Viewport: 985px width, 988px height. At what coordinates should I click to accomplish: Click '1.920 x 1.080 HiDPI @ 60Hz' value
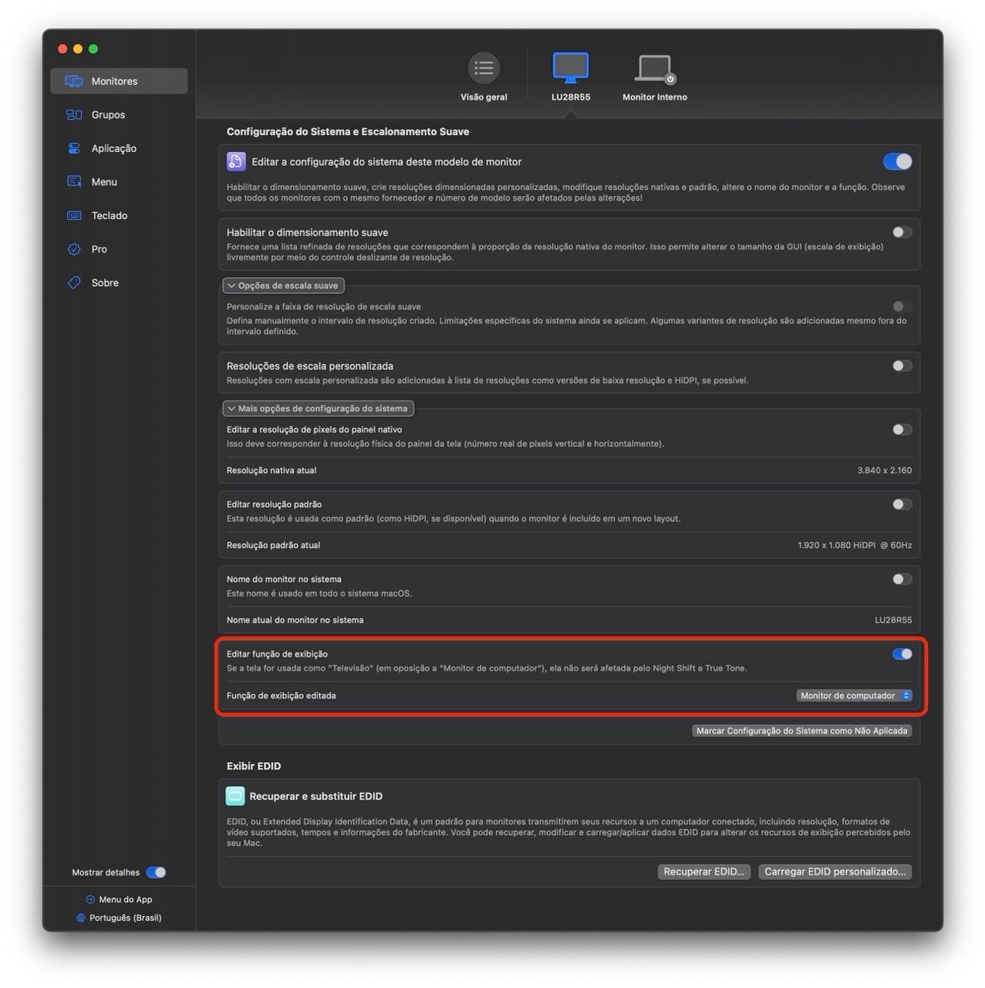tap(855, 545)
